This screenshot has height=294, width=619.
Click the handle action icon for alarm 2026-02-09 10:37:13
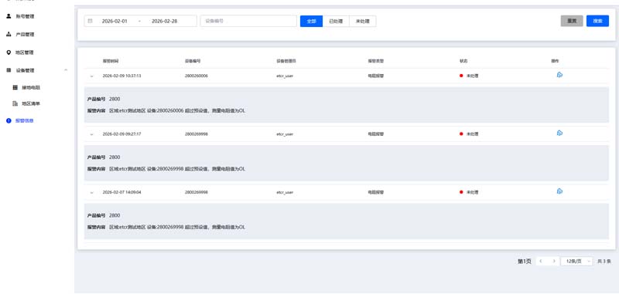(x=559, y=75)
